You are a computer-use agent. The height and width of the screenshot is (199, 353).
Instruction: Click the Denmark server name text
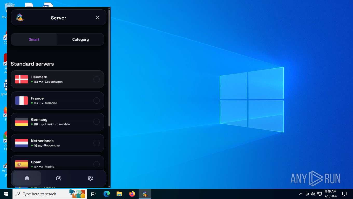pyautogui.click(x=39, y=77)
